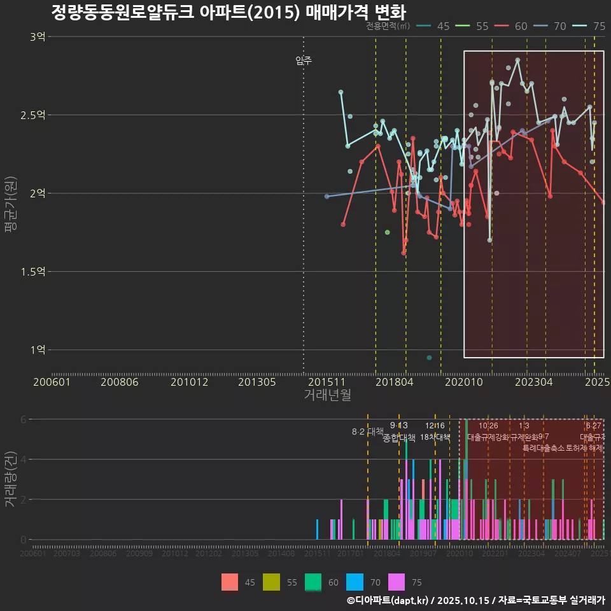Click the 12·16 18차대책 annotation label

click(436, 432)
